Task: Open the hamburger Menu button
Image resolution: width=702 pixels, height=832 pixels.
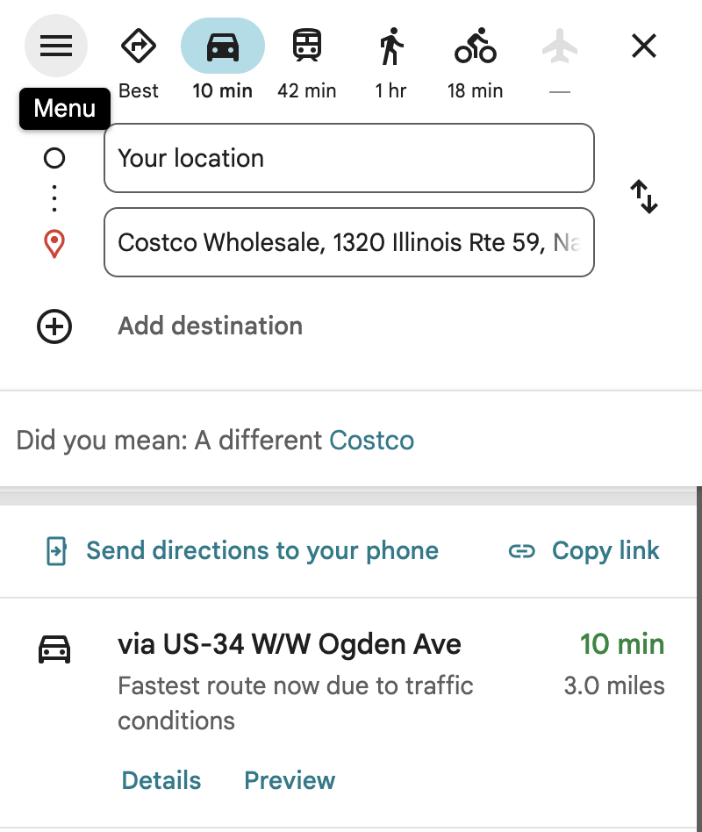Action: click(x=55, y=46)
